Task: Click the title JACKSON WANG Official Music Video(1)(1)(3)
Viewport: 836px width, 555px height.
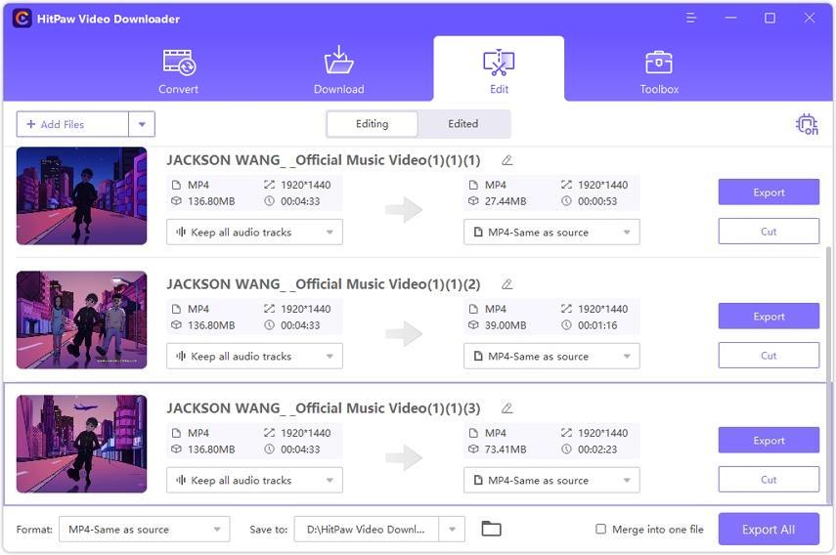Action: [323, 408]
